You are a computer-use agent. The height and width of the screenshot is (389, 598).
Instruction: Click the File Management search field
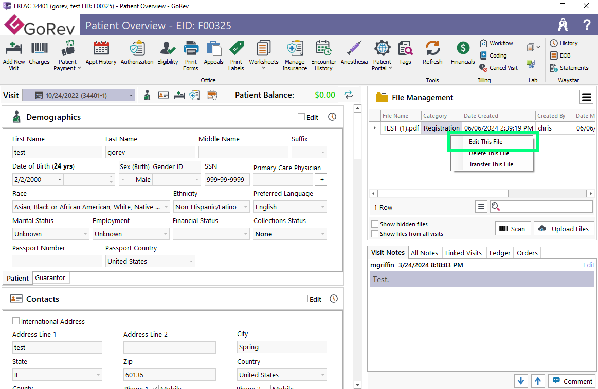click(541, 207)
